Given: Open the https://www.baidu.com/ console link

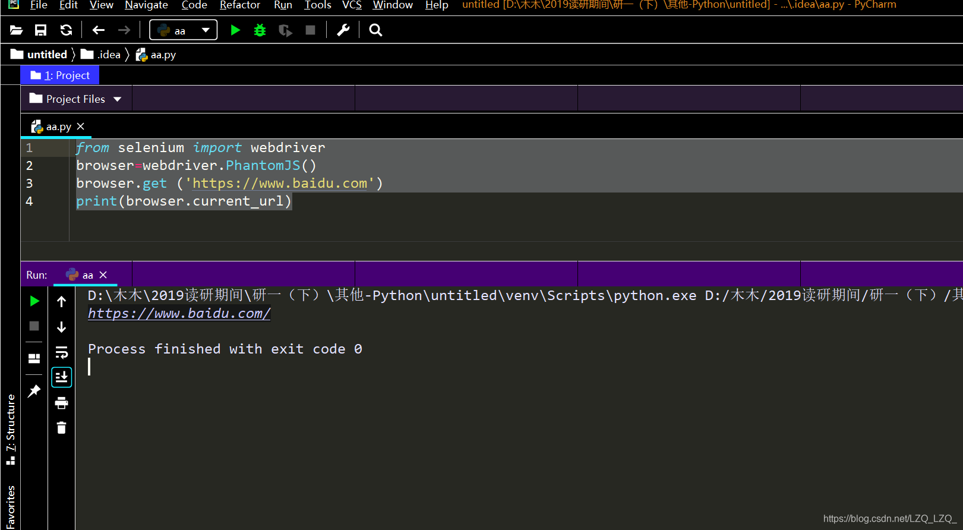Looking at the screenshot, I should pos(179,313).
